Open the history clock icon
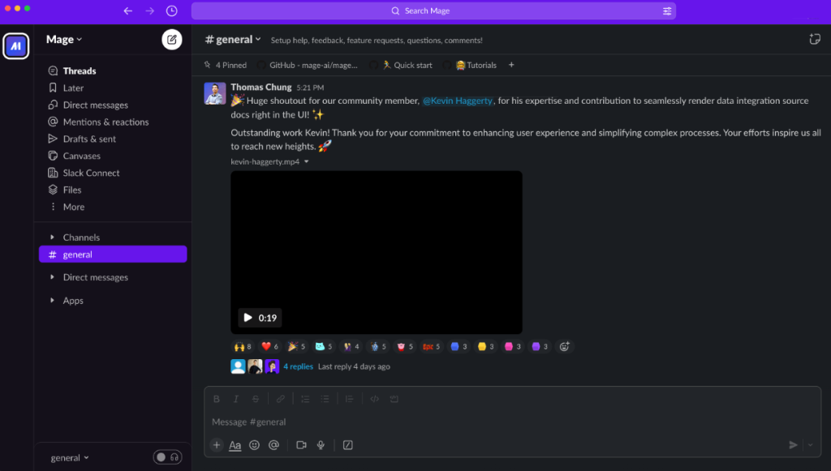Screen dimensions: 831x471 coord(172,11)
